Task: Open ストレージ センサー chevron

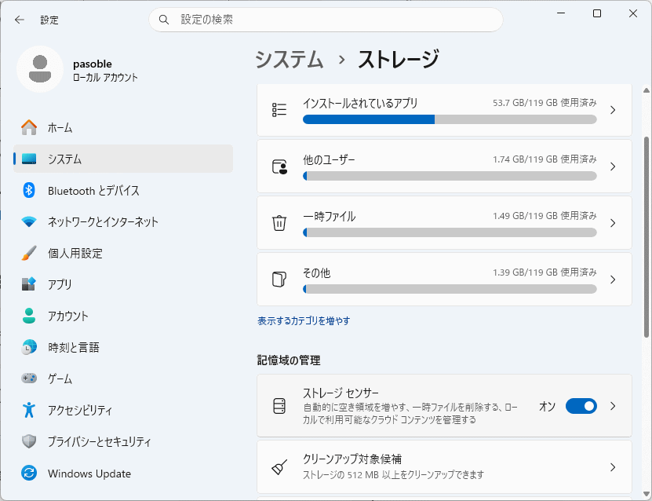Action: [613, 406]
